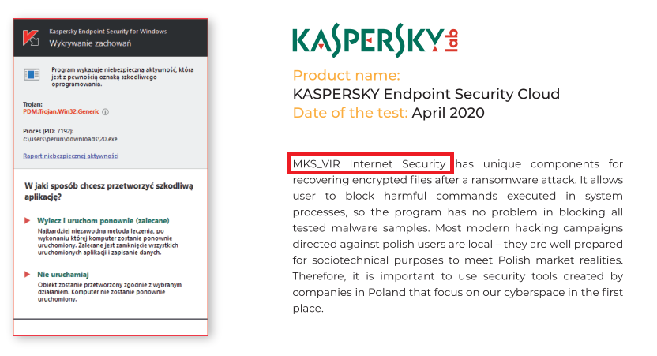Click the 'Product name:' orange label
This screenshot has height=356, width=657.
coord(346,76)
